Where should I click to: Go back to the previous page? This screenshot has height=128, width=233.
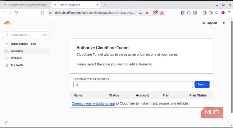[x=4, y=13]
